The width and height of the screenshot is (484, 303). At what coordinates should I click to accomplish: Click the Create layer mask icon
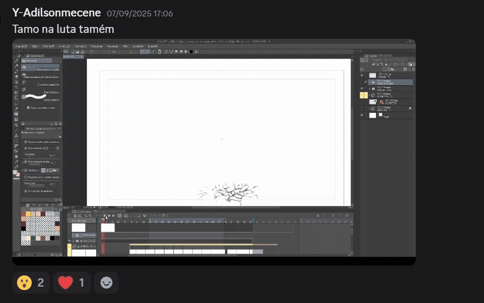pyautogui.click(x=405, y=69)
